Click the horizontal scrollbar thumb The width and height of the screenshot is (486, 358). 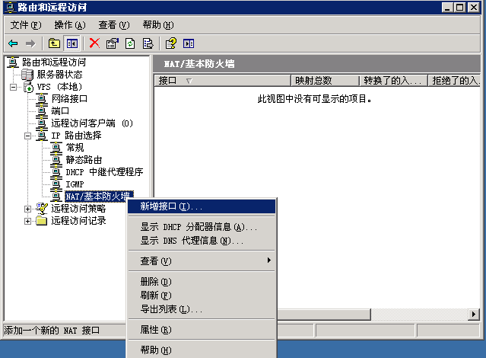[323, 315]
